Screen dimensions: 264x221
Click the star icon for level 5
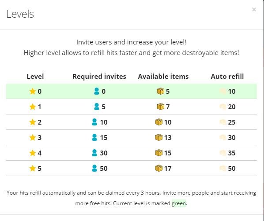[x=32, y=168]
